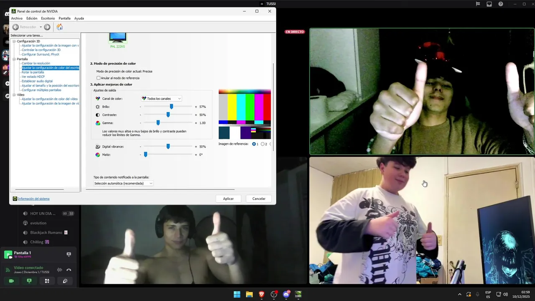Open Windows Start menu
Viewport: 535px width, 301px height.
coord(237,294)
